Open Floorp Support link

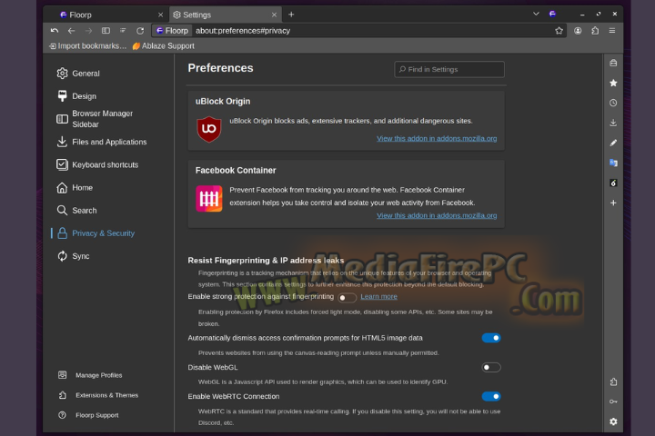pos(88,415)
